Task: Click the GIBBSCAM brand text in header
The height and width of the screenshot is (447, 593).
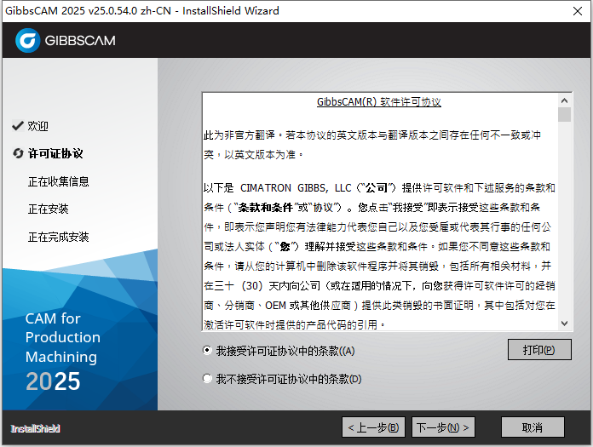Action: 80,40
